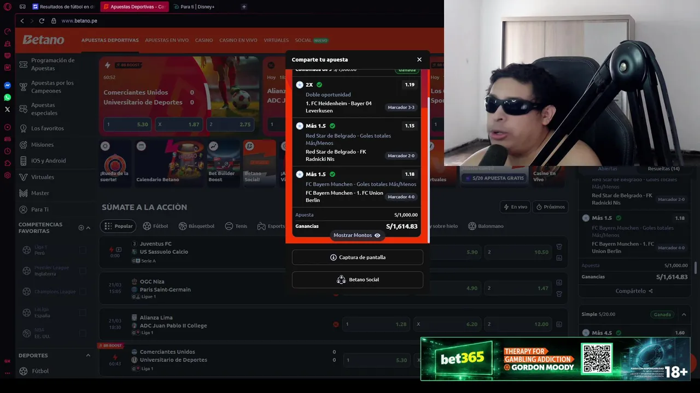This screenshot has width=700, height=393.
Task: Click Compártelo in bet slip
Action: [x=634, y=291]
